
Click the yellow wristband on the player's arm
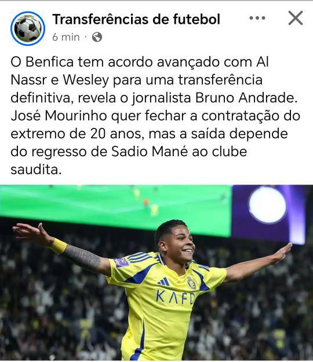[x=59, y=246]
